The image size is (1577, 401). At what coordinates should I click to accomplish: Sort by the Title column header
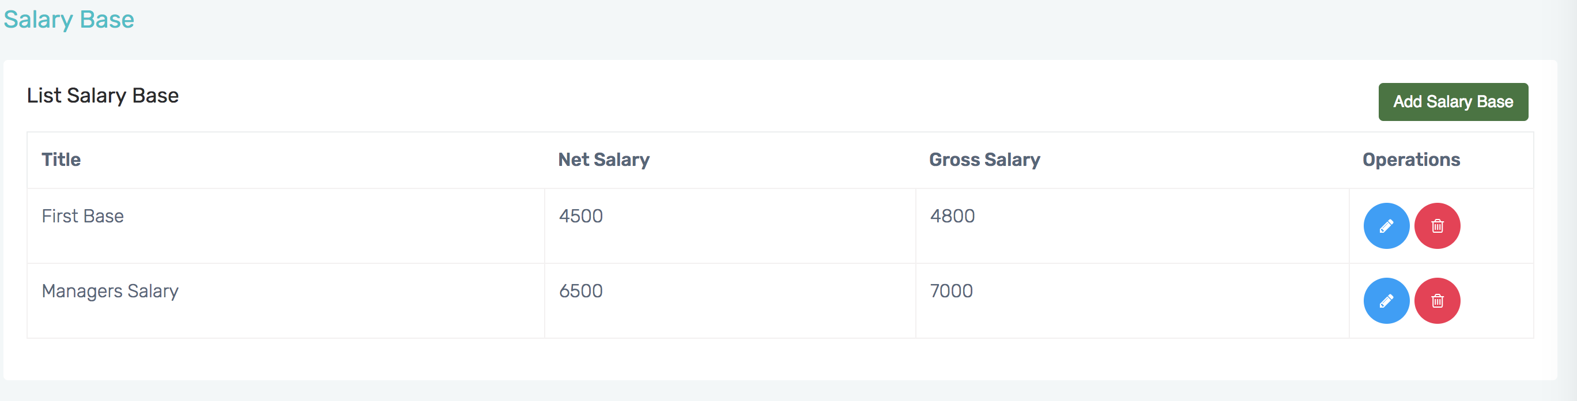61,160
